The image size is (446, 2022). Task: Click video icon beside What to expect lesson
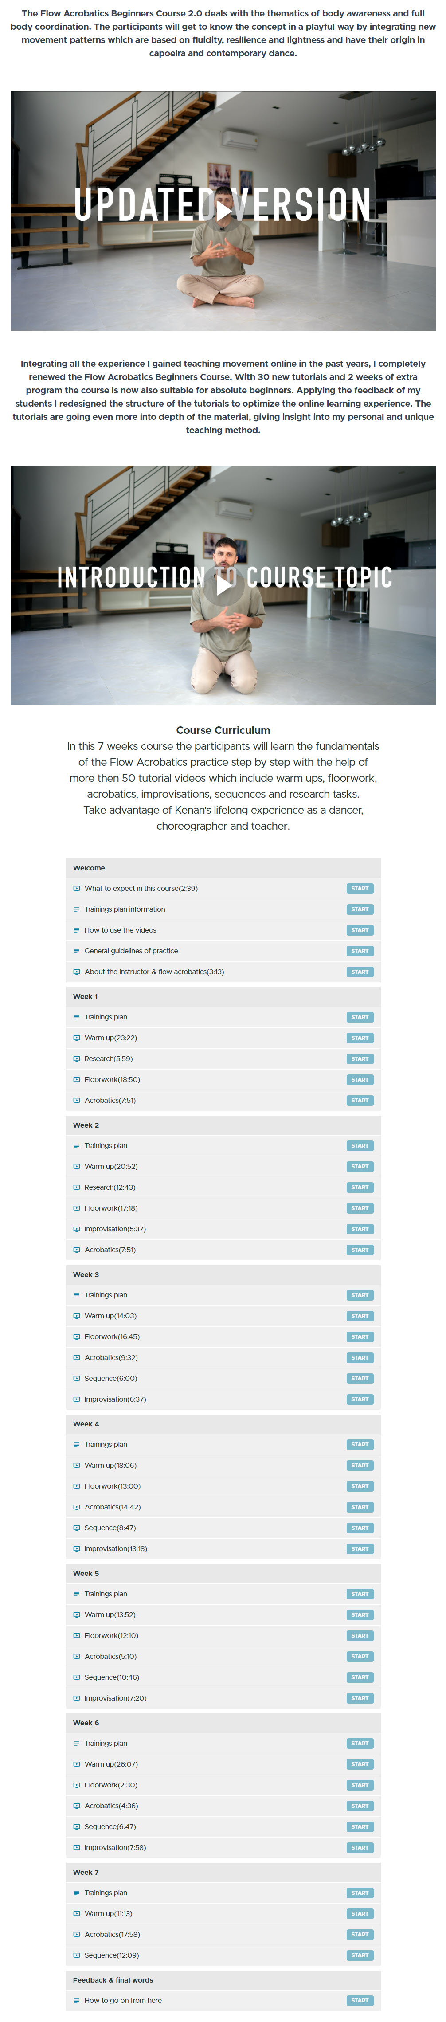click(x=76, y=889)
